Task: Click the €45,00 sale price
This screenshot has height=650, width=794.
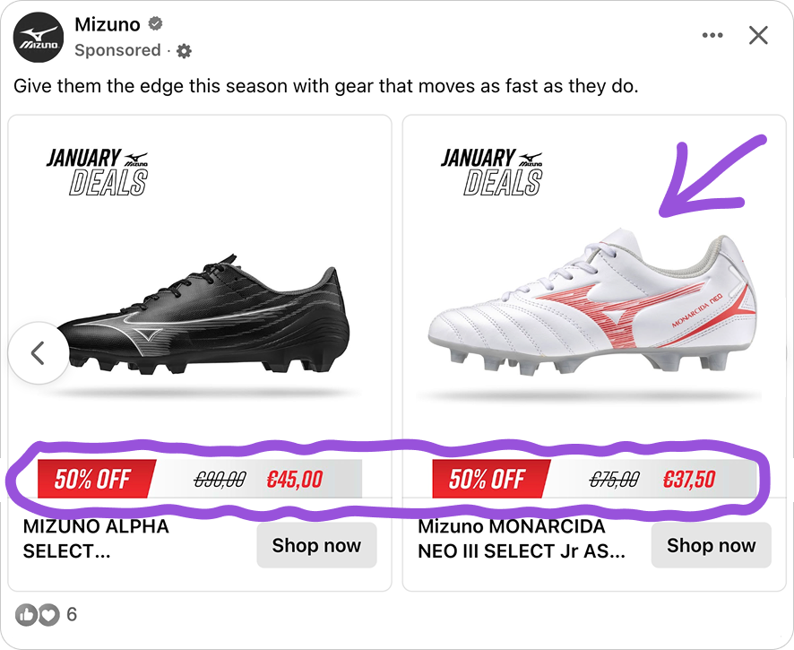Action: 295,480
